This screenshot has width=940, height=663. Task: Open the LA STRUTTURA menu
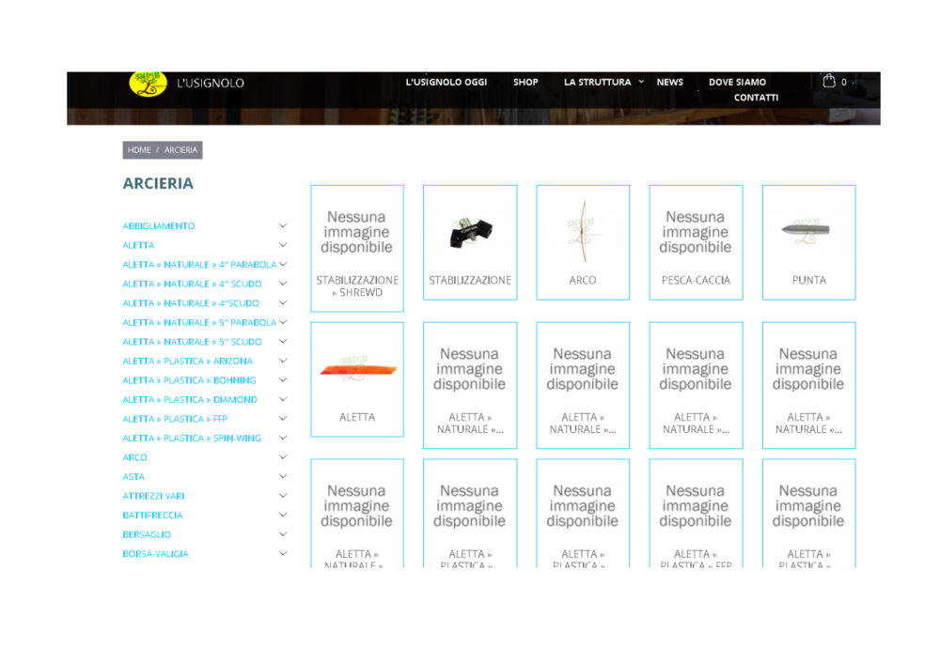pyautogui.click(x=597, y=82)
